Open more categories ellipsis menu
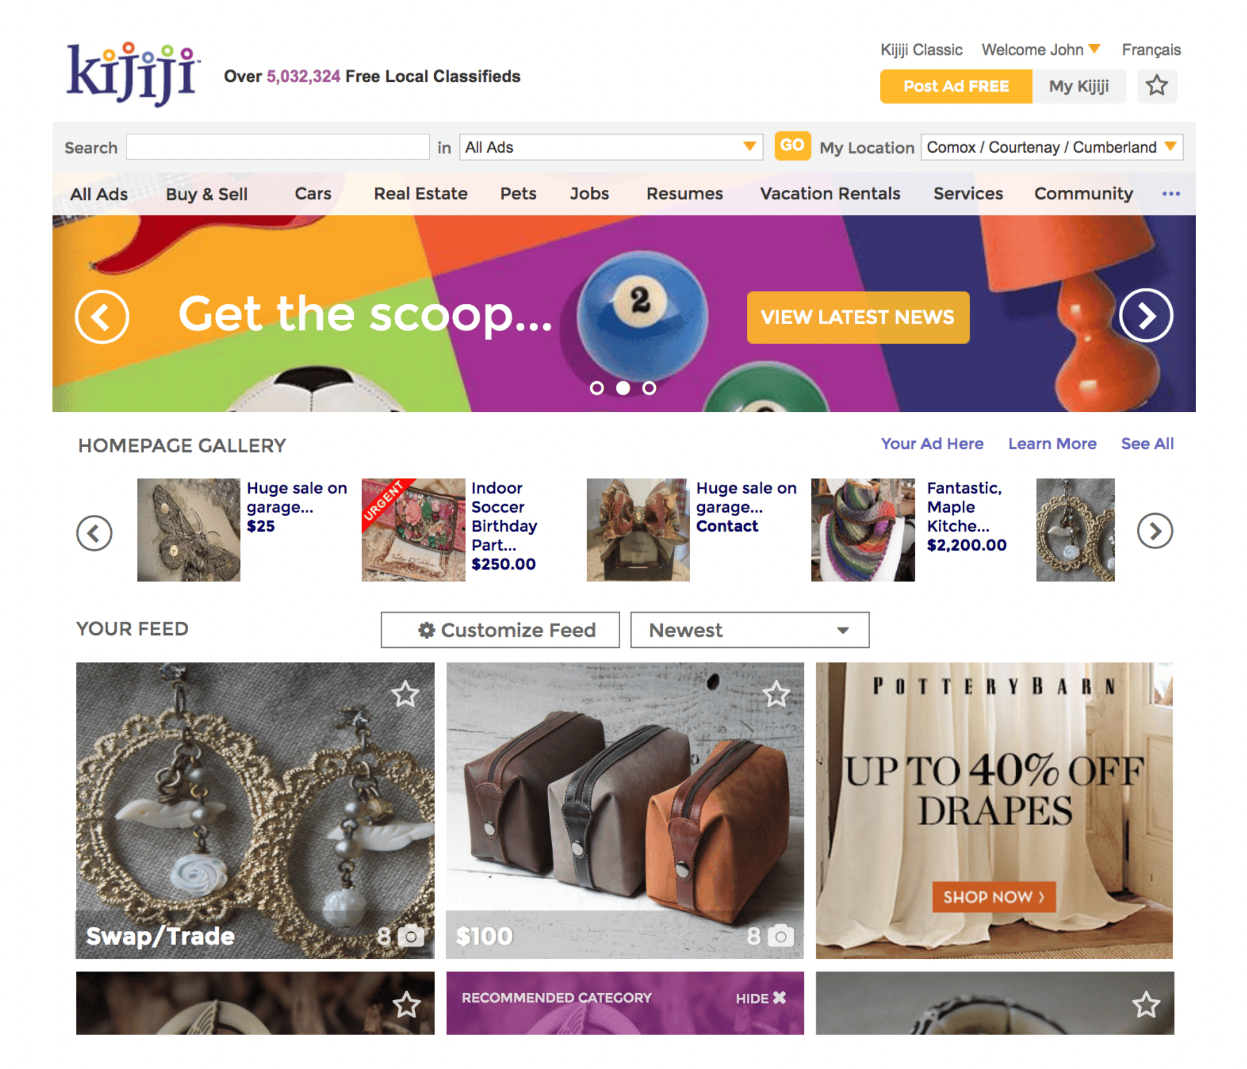 point(1171,194)
